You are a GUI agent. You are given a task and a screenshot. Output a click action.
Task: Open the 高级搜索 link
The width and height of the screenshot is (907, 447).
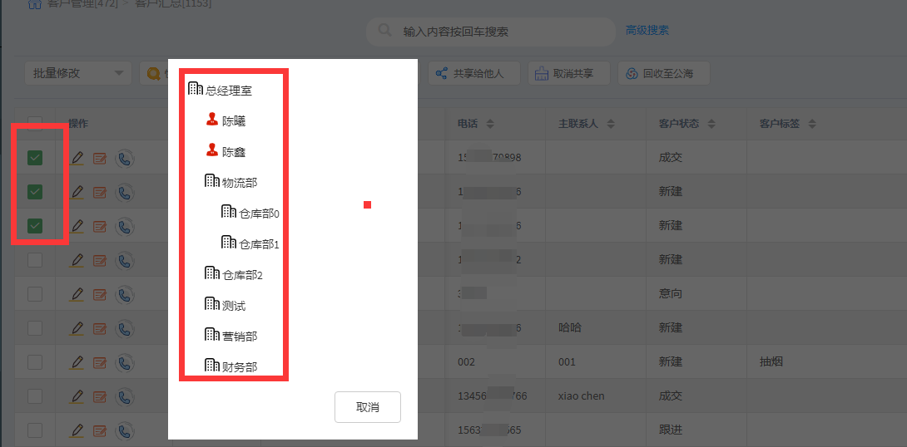647,30
